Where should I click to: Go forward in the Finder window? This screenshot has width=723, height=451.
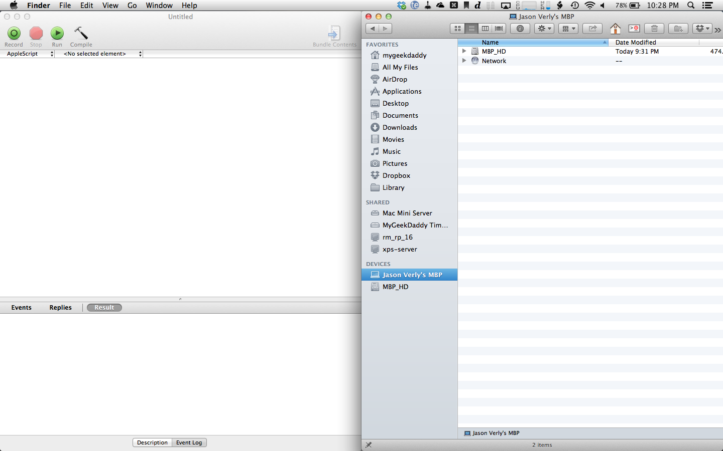pyautogui.click(x=386, y=29)
